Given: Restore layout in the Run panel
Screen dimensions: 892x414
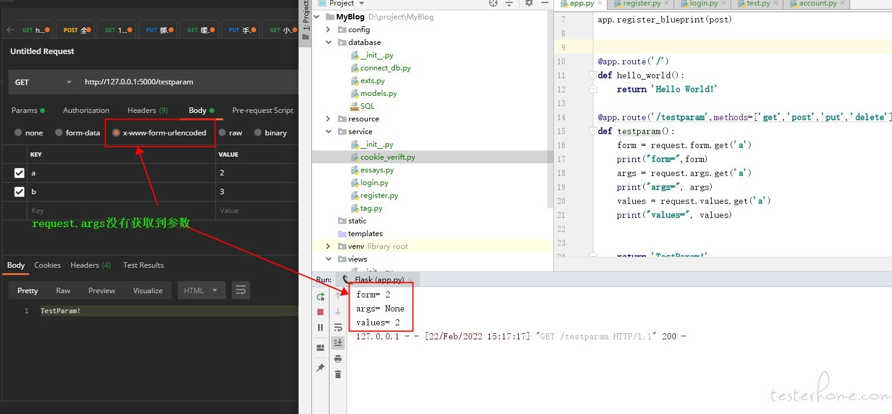Looking at the screenshot, I should [x=320, y=348].
